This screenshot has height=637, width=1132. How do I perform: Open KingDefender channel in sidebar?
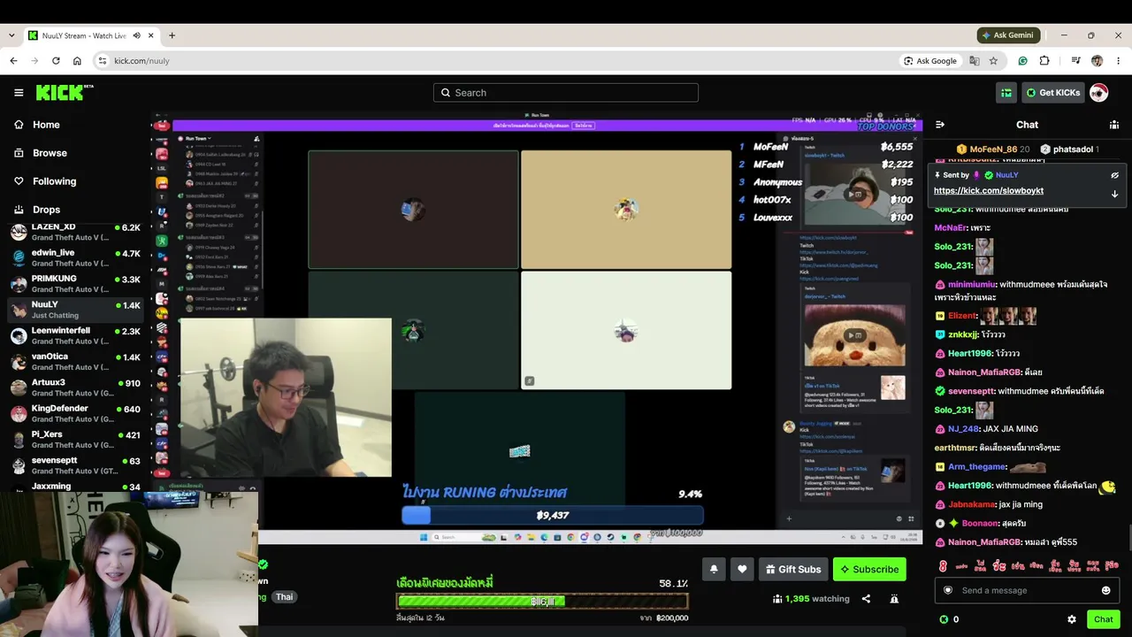click(75, 413)
